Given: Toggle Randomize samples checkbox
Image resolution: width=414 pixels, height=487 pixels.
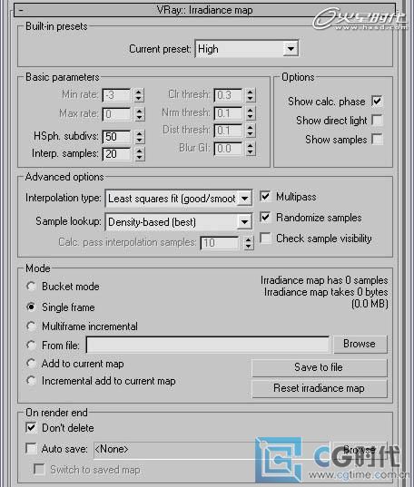Looking at the screenshot, I should 265,218.
